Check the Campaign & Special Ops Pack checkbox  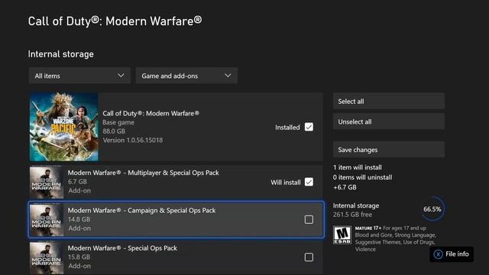pyautogui.click(x=309, y=219)
